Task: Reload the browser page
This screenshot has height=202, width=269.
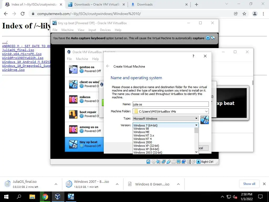Action: pos(23,14)
